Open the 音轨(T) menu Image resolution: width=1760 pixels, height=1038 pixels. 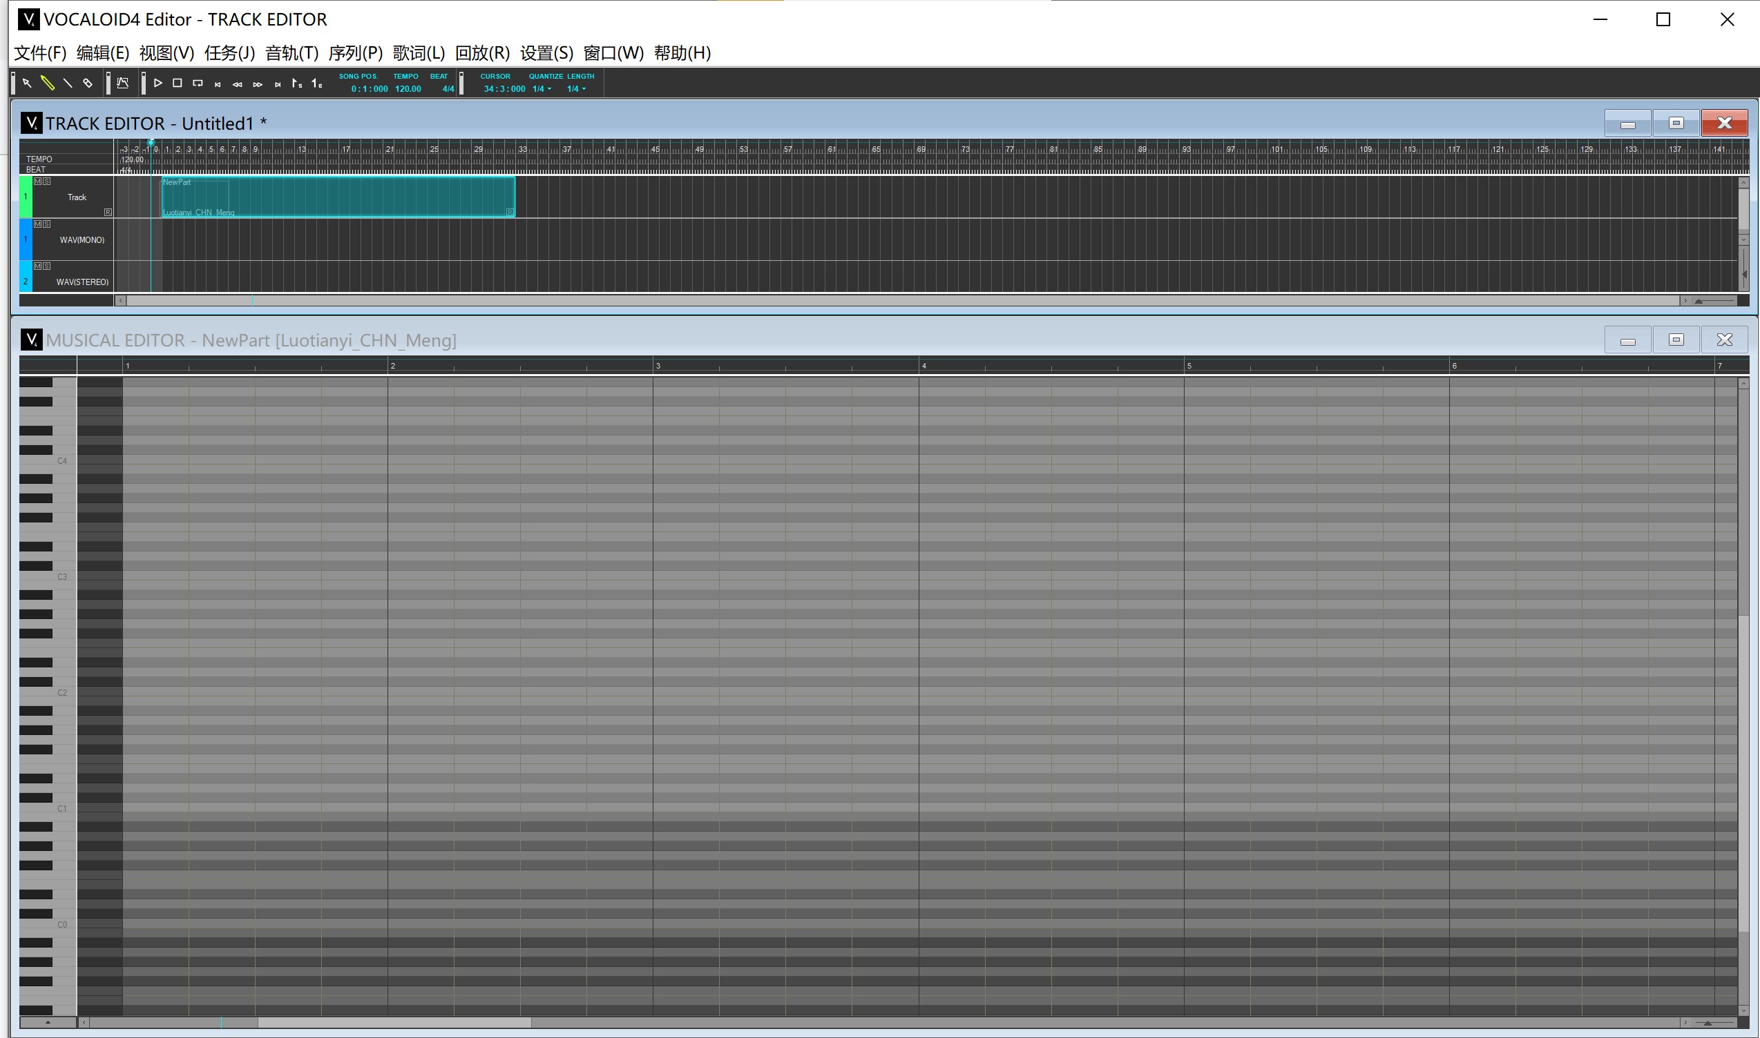pos(292,53)
